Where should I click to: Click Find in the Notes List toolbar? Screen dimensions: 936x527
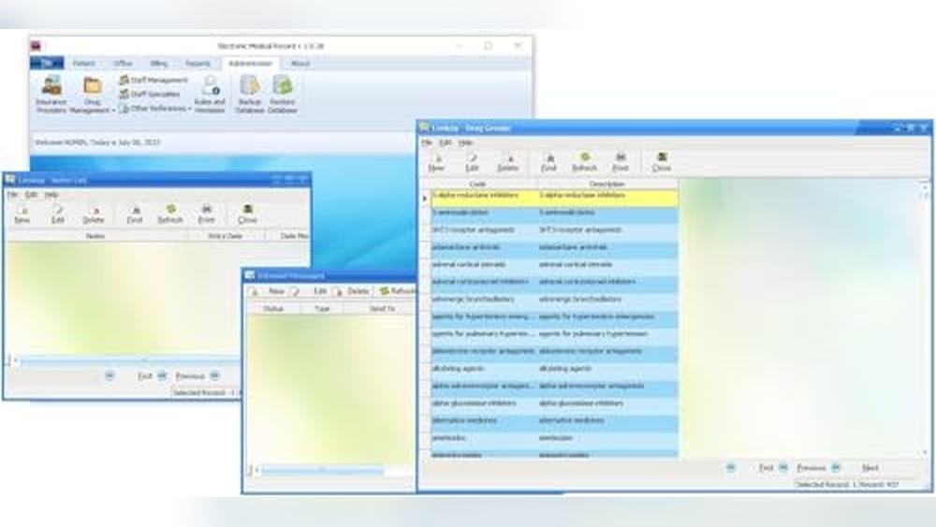coord(135,213)
